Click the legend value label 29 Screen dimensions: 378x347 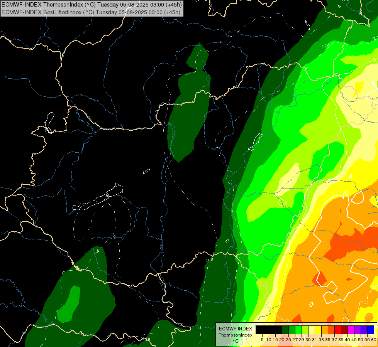pyautogui.click(x=302, y=340)
